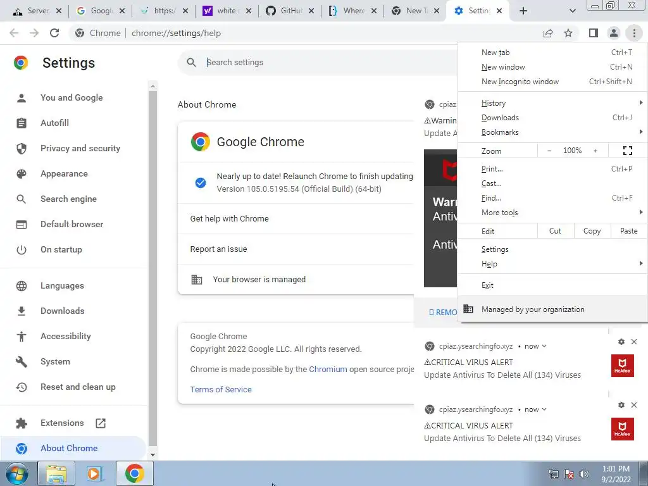Open settings gear of second CRITICAL VIRUS ALERT
The height and width of the screenshot is (486, 648).
pyautogui.click(x=621, y=405)
